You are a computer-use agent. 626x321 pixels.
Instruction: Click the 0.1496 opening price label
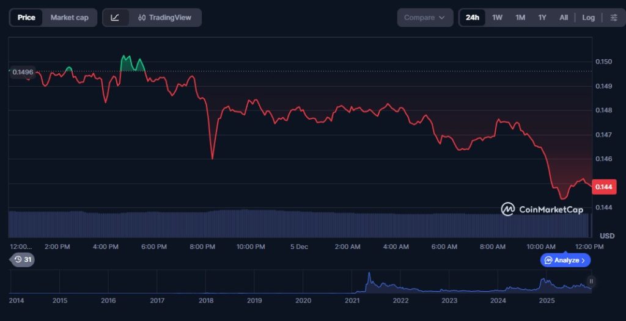point(23,72)
